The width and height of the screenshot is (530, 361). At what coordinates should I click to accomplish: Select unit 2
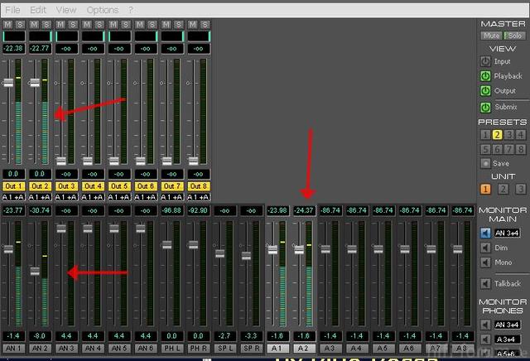pyautogui.click(x=503, y=189)
